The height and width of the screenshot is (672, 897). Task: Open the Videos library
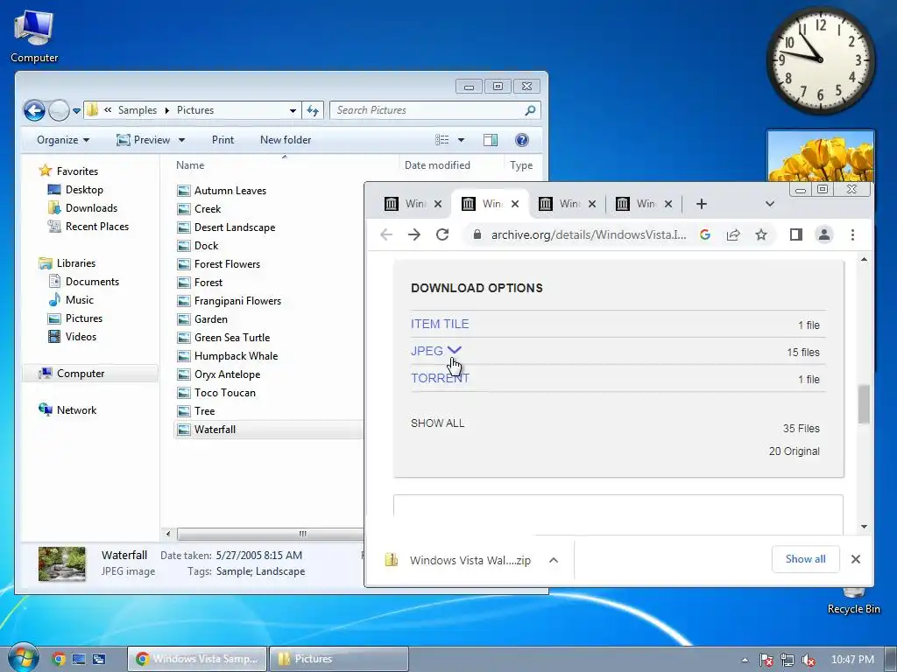[81, 337]
